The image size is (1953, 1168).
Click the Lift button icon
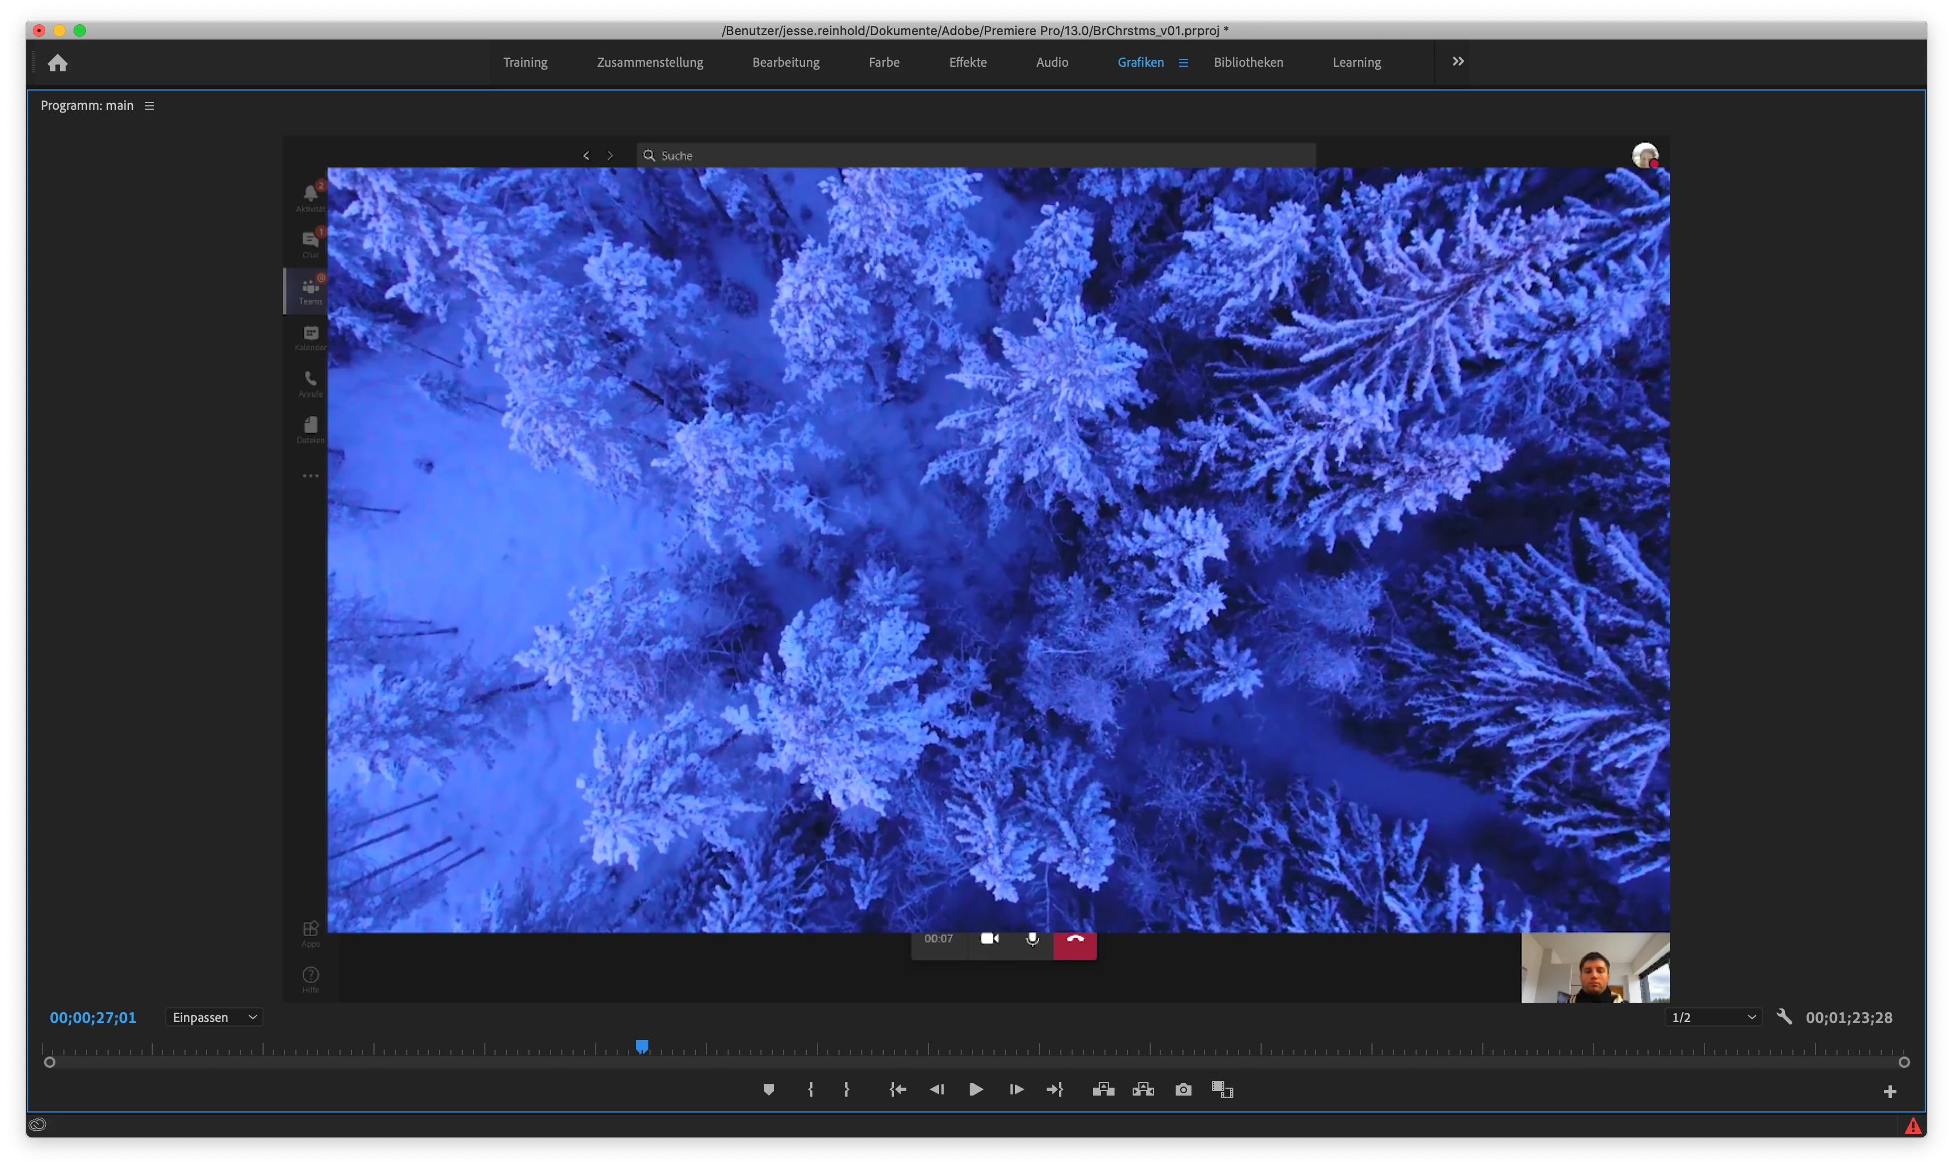[1103, 1089]
